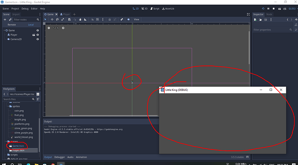Collapse the sprites folder
The image size is (298, 165).
[x=8, y=106]
